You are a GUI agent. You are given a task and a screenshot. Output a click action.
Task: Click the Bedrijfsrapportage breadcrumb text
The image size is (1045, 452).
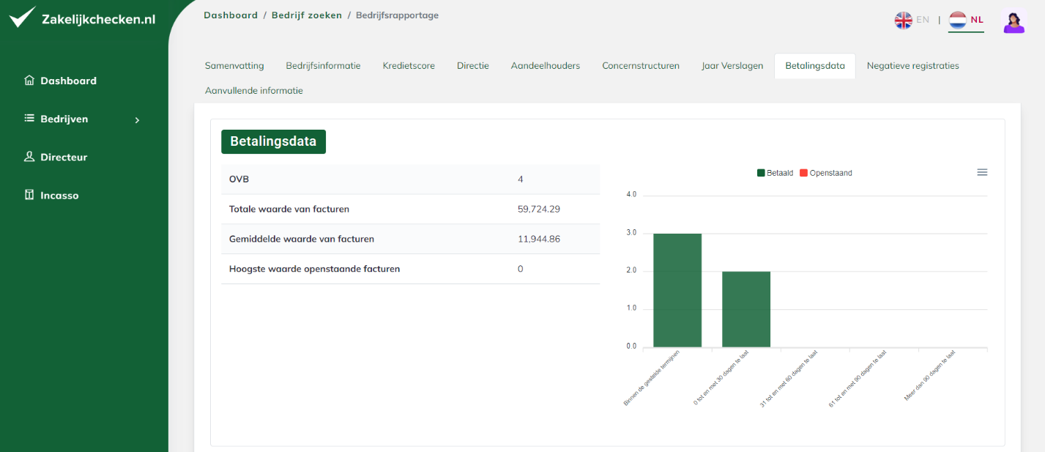pyautogui.click(x=397, y=15)
